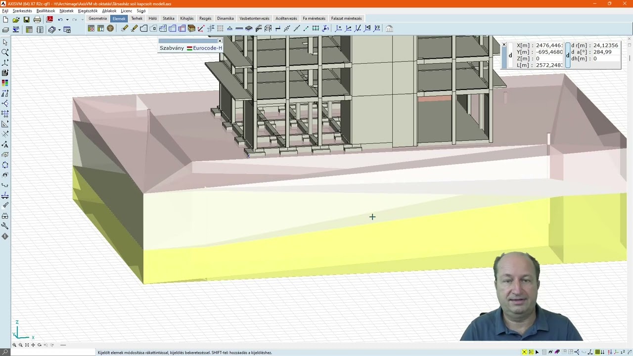Open the structural grid tool on left toolbar
The image size is (633, 356).
click(x=5, y=114)
